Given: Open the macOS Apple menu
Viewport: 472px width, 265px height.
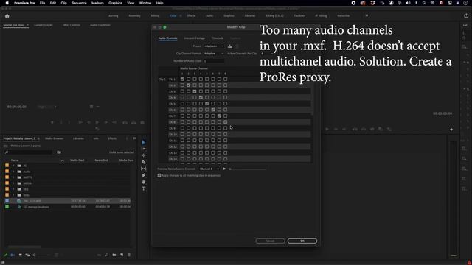Looking at the screenshot, I should tap(7, 3).
